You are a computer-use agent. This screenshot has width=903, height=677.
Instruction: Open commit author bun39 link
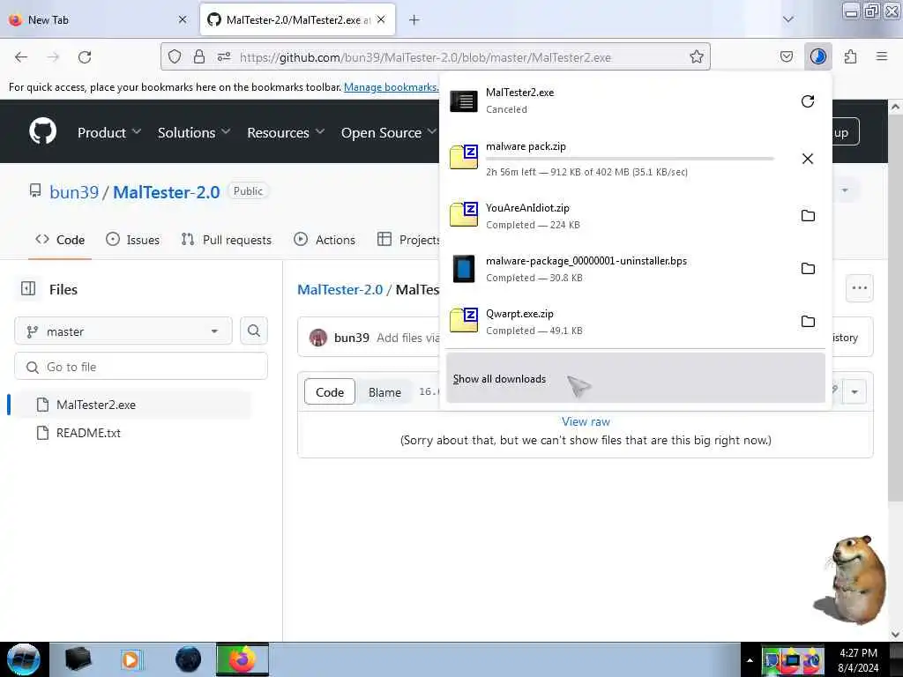351,338
